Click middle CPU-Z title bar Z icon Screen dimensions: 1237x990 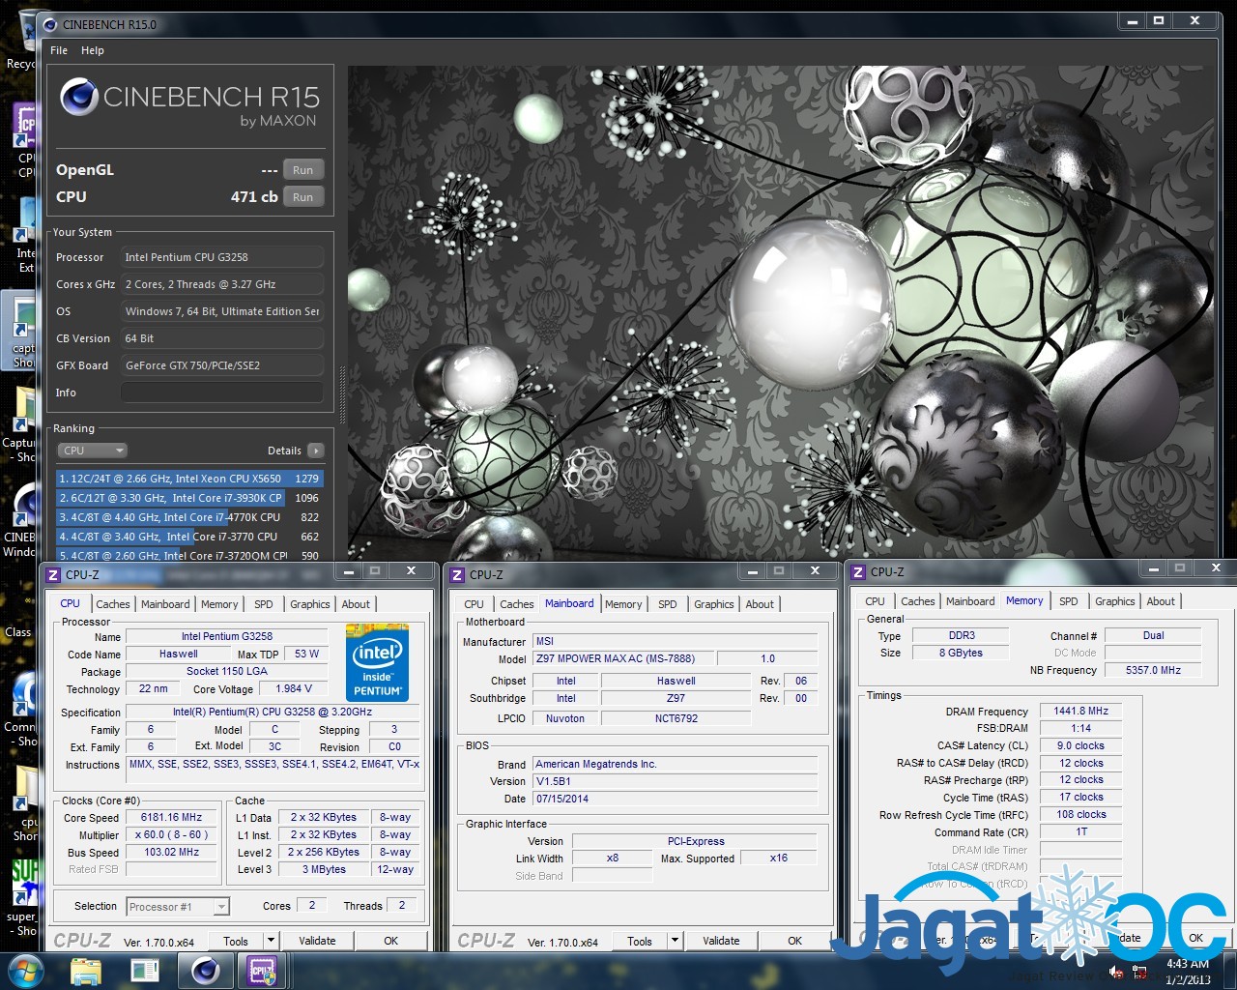458,574
